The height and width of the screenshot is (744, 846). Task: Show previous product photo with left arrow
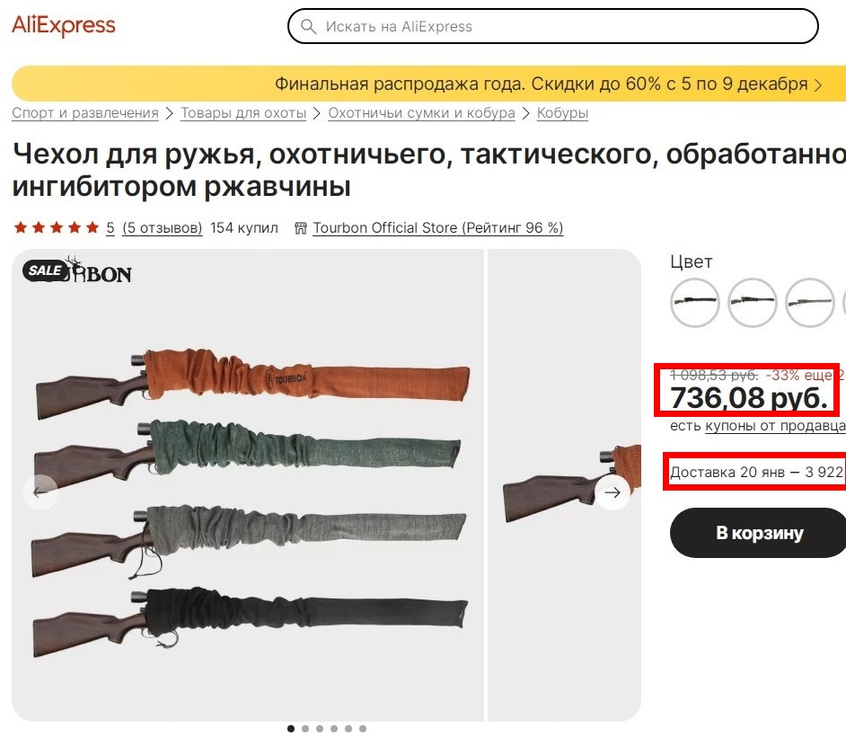(x=40, y=492)
